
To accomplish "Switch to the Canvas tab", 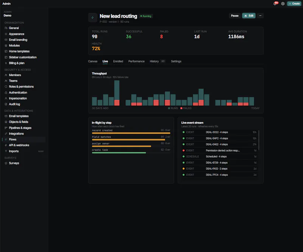I will (x=93, y=61).
